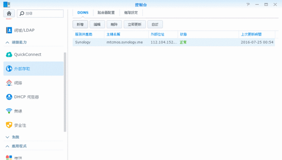The width and height of the screenshot is (282, 160).
Task: Select the 網路 network icon in the sidebar
Action: (x=9, y=83)
